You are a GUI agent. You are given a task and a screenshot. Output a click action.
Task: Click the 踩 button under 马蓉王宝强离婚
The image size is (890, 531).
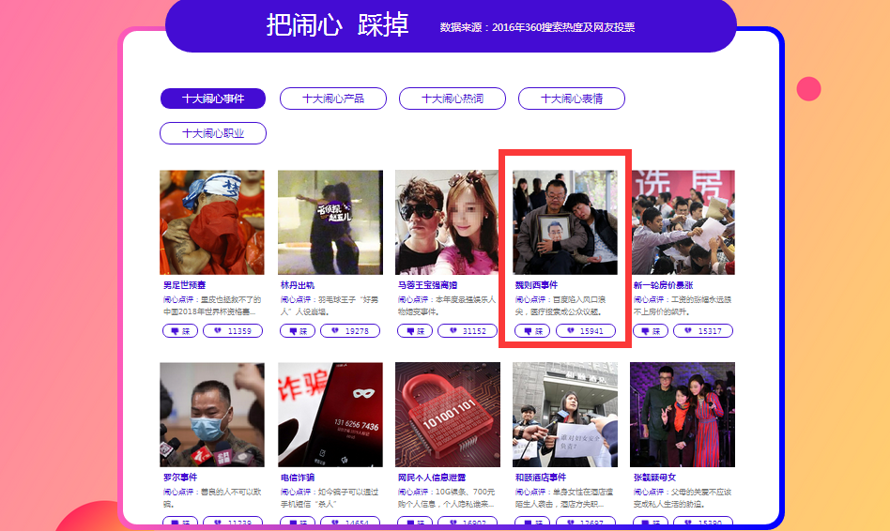pos(415,331)
